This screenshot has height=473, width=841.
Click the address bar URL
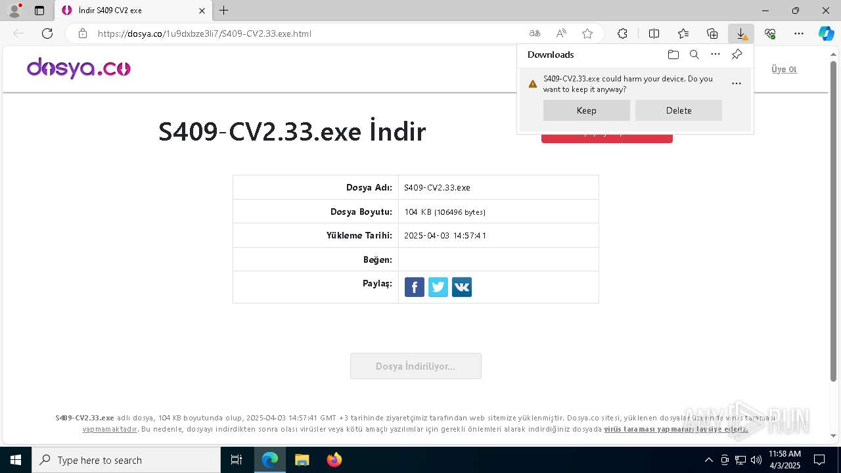204,34
